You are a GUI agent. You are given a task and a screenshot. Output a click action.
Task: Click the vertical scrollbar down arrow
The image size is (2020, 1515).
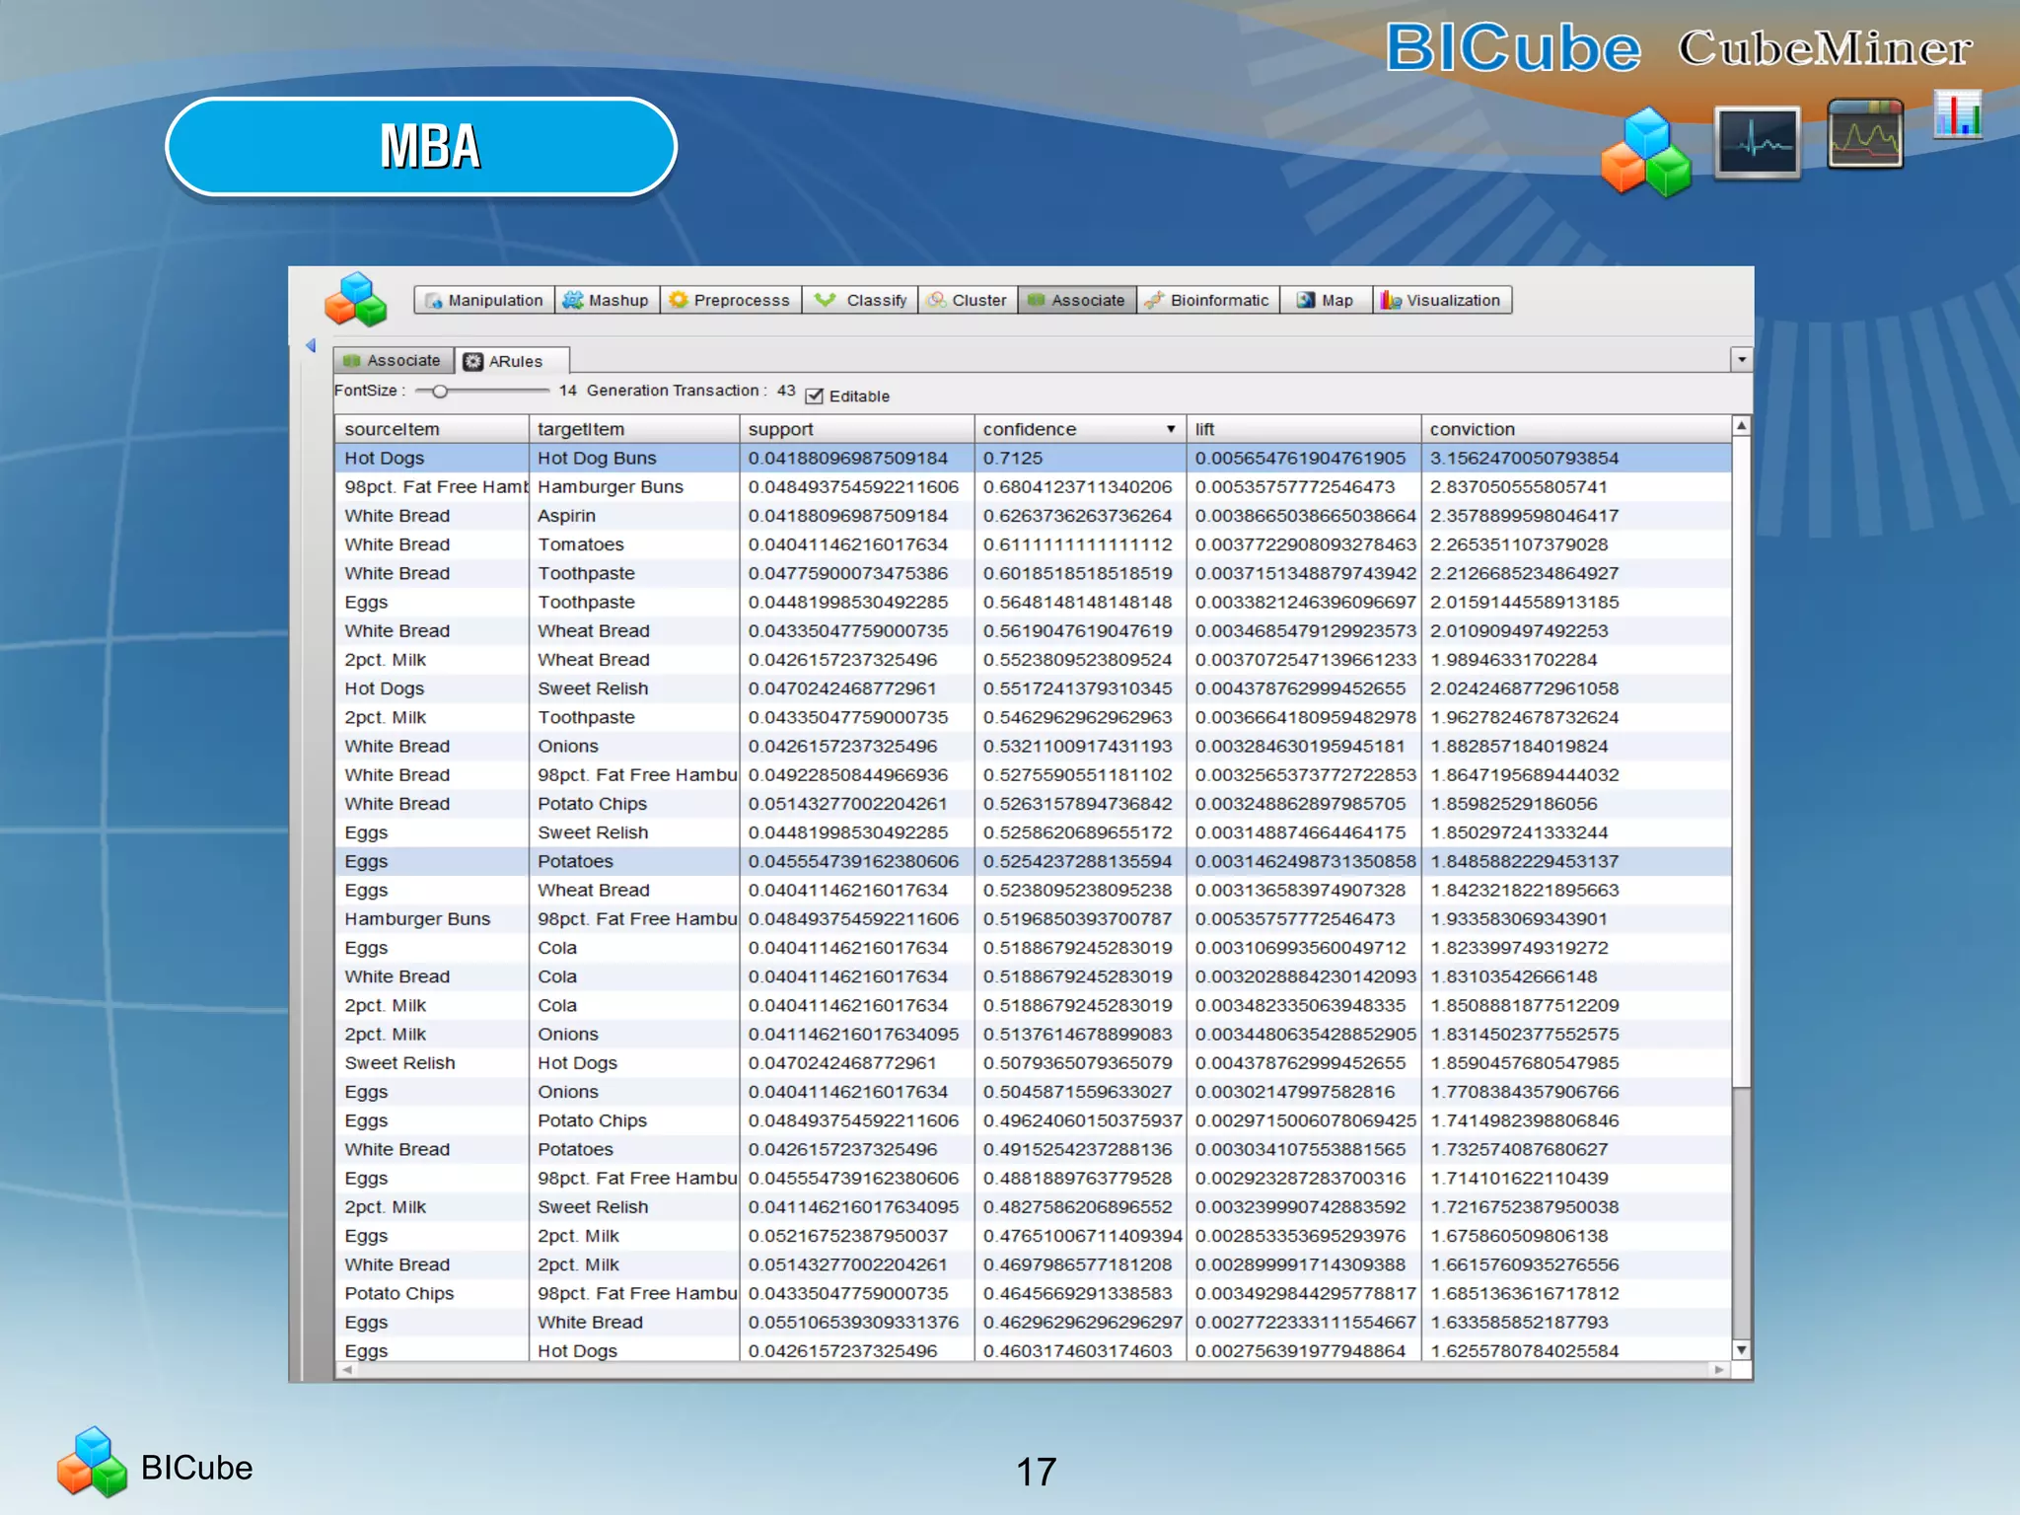1742,1349
